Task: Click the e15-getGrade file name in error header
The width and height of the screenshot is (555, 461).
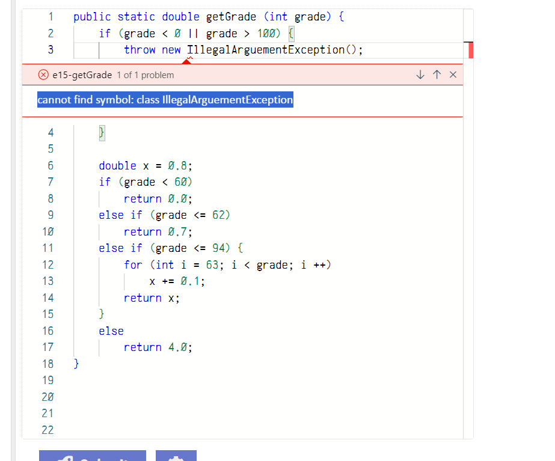Action: 82,75
